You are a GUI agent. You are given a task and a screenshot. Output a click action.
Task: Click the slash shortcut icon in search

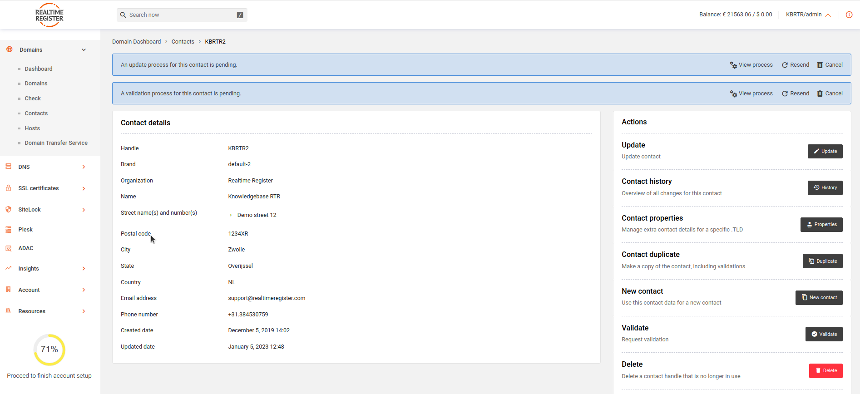click(x=240, y=15)
